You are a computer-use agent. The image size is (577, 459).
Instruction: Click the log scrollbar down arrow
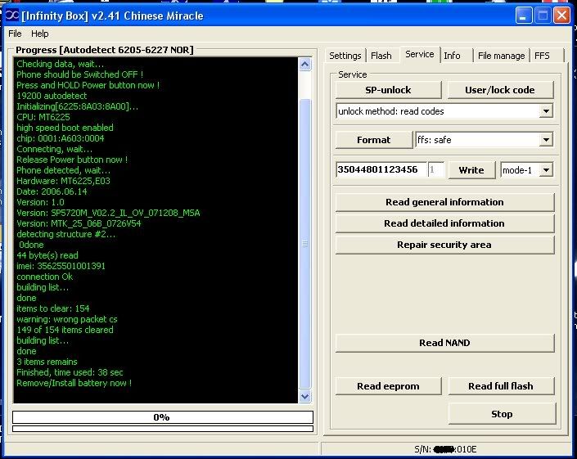(304, 397)
